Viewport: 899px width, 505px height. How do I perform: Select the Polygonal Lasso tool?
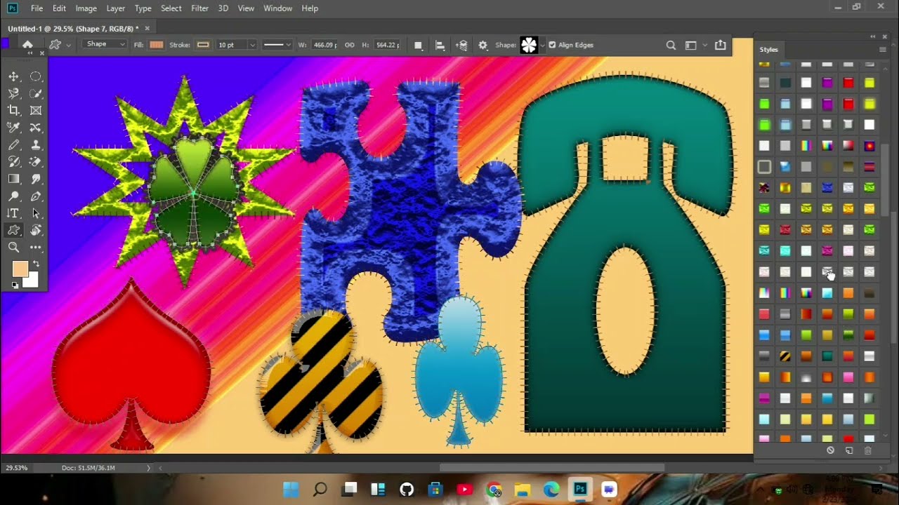pos(13,93)
